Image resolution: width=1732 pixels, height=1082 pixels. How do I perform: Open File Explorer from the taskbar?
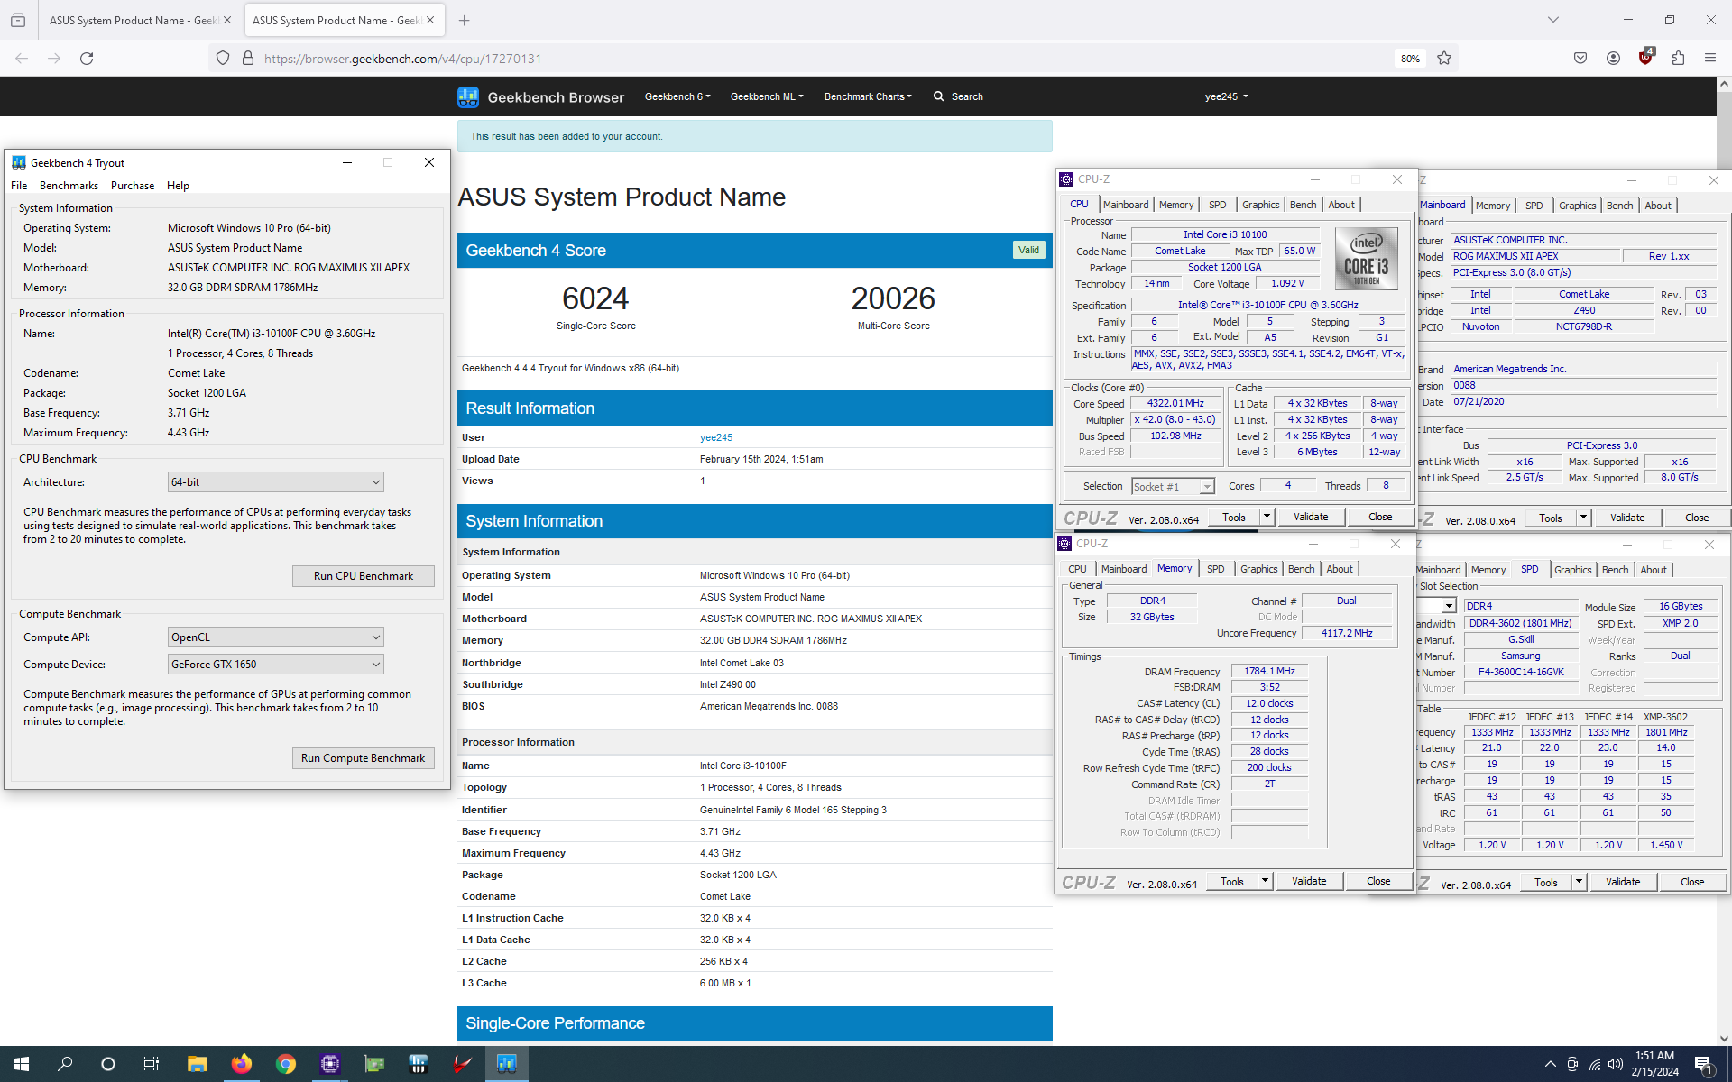pos(197,1064)
